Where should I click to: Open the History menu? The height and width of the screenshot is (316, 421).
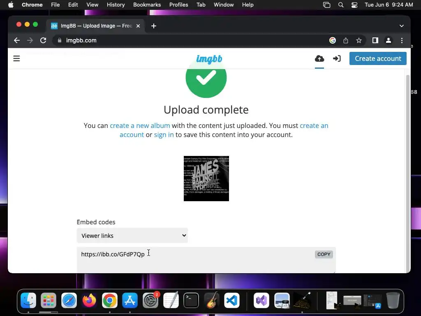116,5
